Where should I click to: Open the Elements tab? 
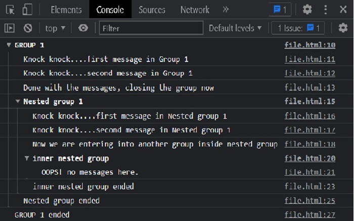coord(66,10)
